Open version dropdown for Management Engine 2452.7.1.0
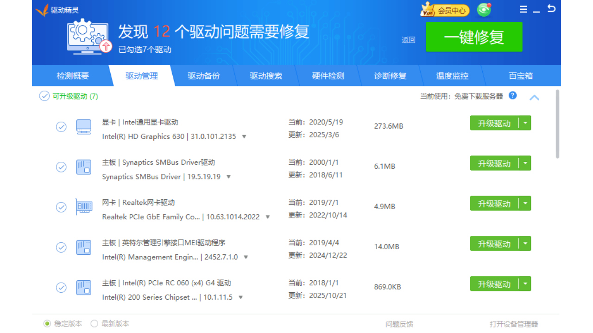 click(246, 258)
